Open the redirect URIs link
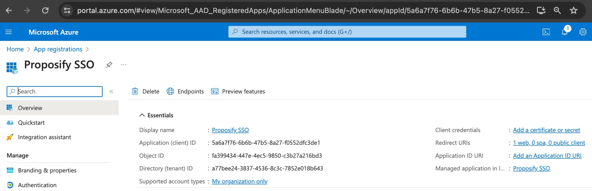 click(x=549, y=143)
